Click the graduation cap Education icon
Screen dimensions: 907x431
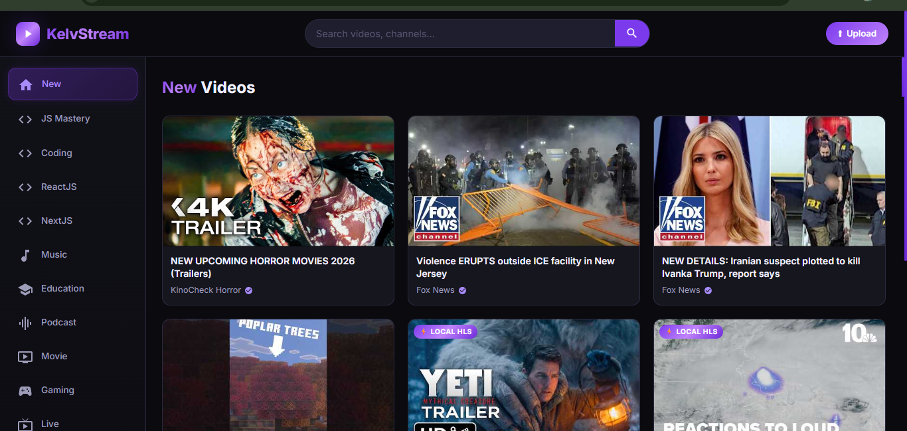[25, 289]
